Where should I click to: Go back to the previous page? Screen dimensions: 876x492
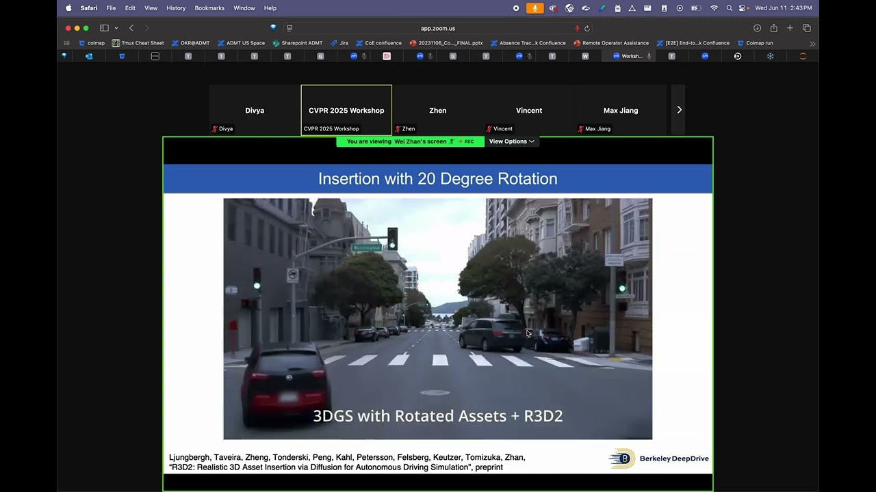(x=131, y=28)
